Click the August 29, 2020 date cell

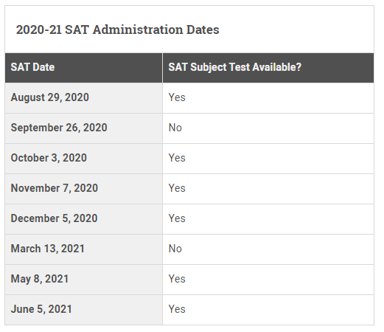[x=83, y=98]
